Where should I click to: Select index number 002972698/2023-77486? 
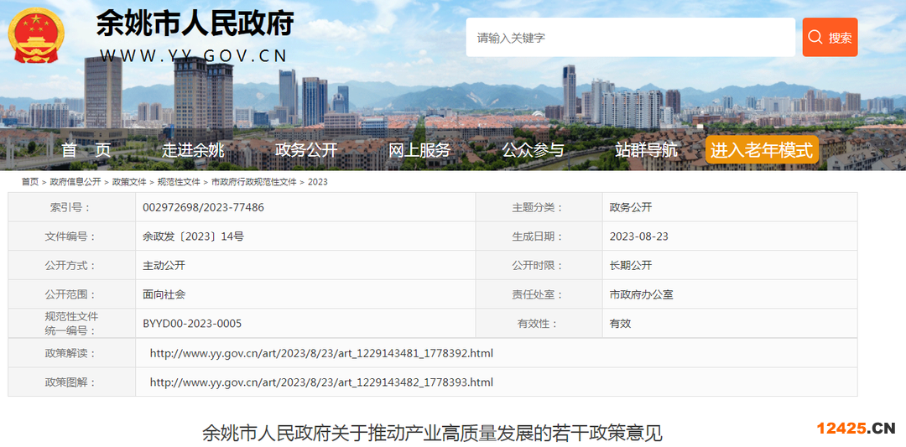(203, 207)
